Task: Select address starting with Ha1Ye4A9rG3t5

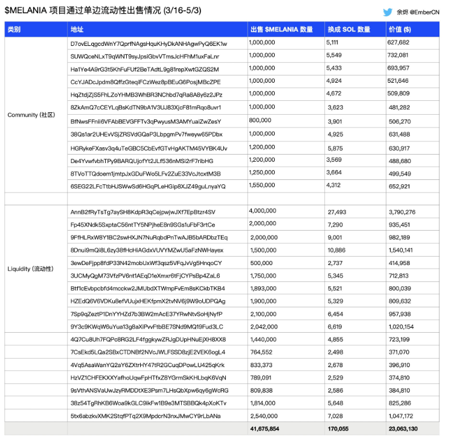Action: tap(144, 69)
